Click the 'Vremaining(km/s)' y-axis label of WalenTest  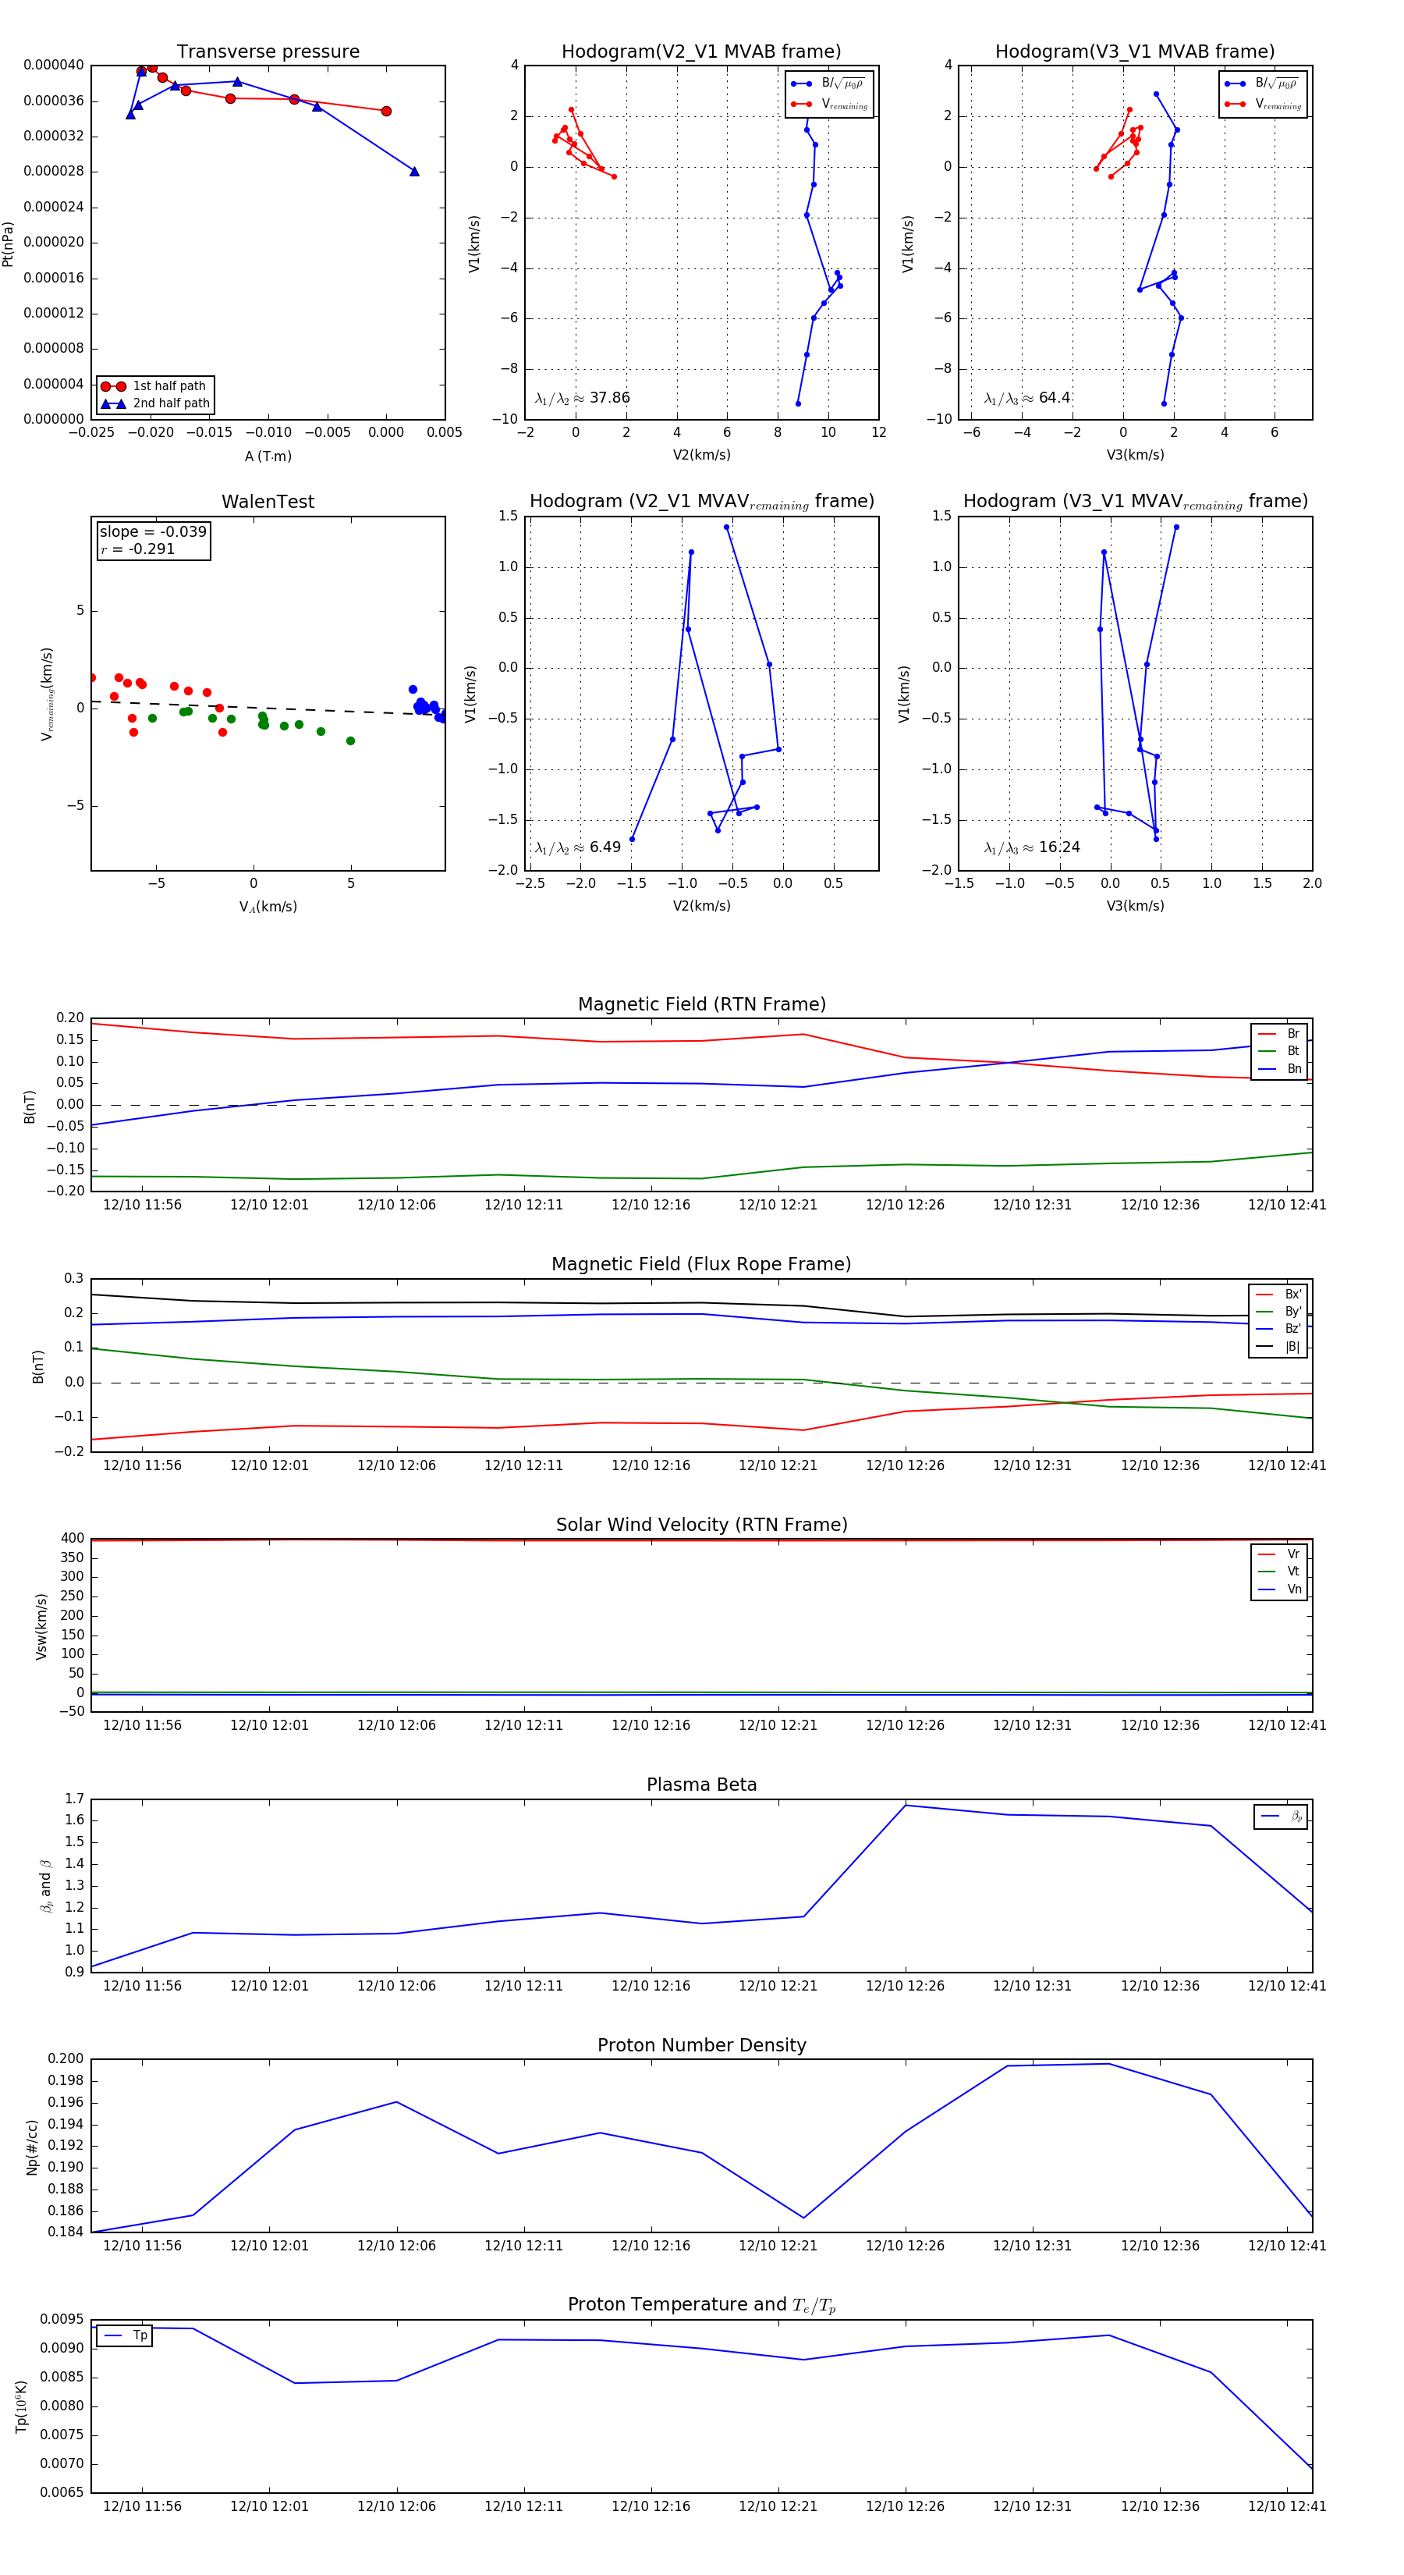tap(46, 694)
